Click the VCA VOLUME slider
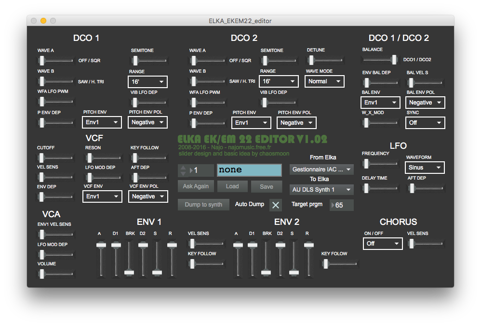481x326 pixels. 56,274
